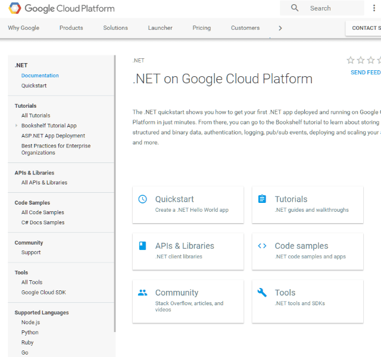The width and height of the screenshot is (381, 357).
Task: Open the Solutions menu
Action: point(115,28)
